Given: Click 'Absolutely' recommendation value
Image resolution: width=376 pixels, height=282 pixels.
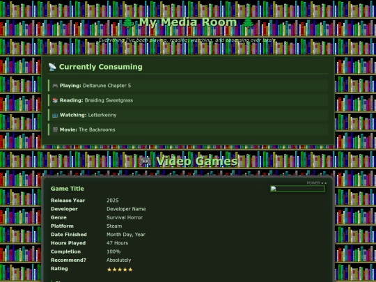Looking at the screenshot, I should coord(118,260).
